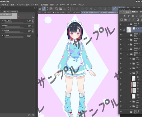
Task: Select the 51% layer thumbnail
Action: pos(129,30)
